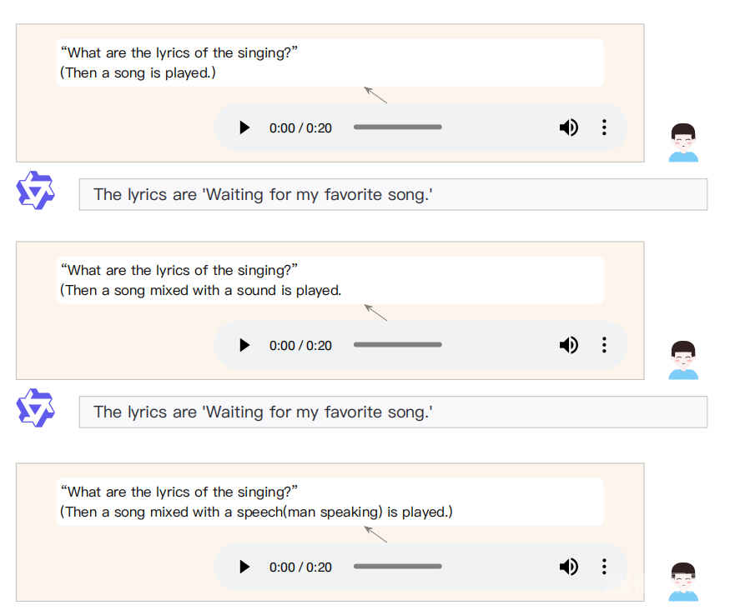The image size is (730, 610).
Task: Open more options for second audio player
Action: coord(604,345)
